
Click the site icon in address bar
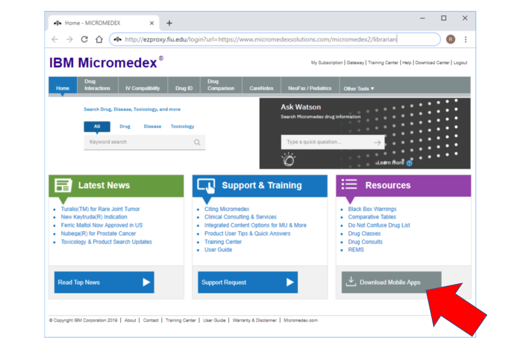117,39
